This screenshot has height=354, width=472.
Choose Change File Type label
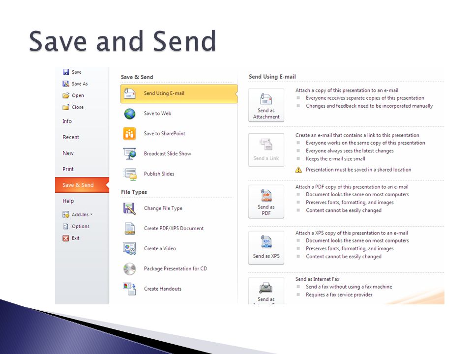pyautogui.click(x=163, y=208)
